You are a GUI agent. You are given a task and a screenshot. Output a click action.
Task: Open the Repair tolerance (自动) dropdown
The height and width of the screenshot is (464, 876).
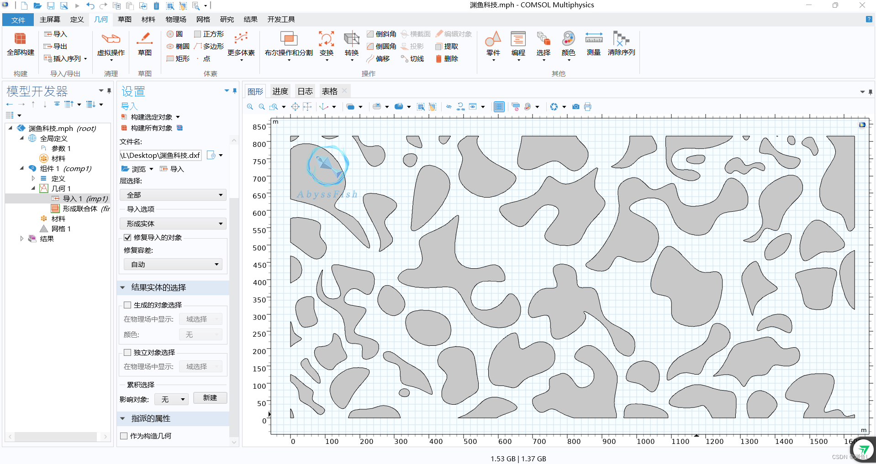pyautogui.click(x=173, y=265)
